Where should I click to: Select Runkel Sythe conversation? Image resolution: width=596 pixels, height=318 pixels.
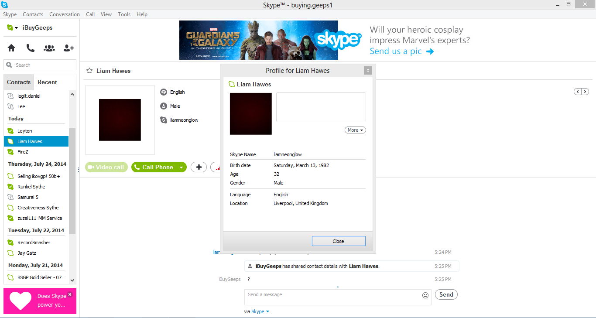point(36,187)
